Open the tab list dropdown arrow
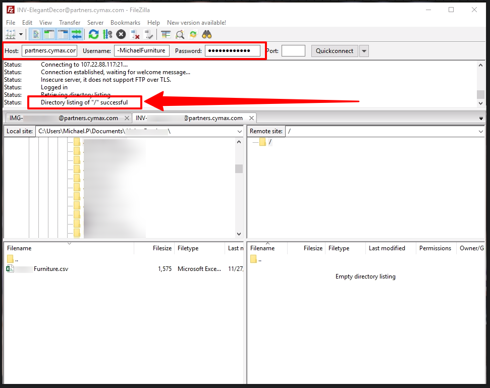The width and height of the screenshot is (490, 388). coord(481,119)
